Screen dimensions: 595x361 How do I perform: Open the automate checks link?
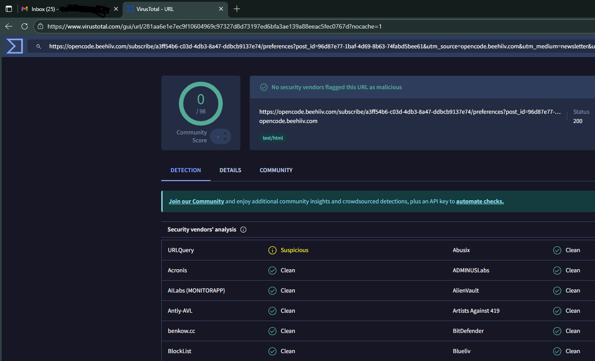[480, 202]
